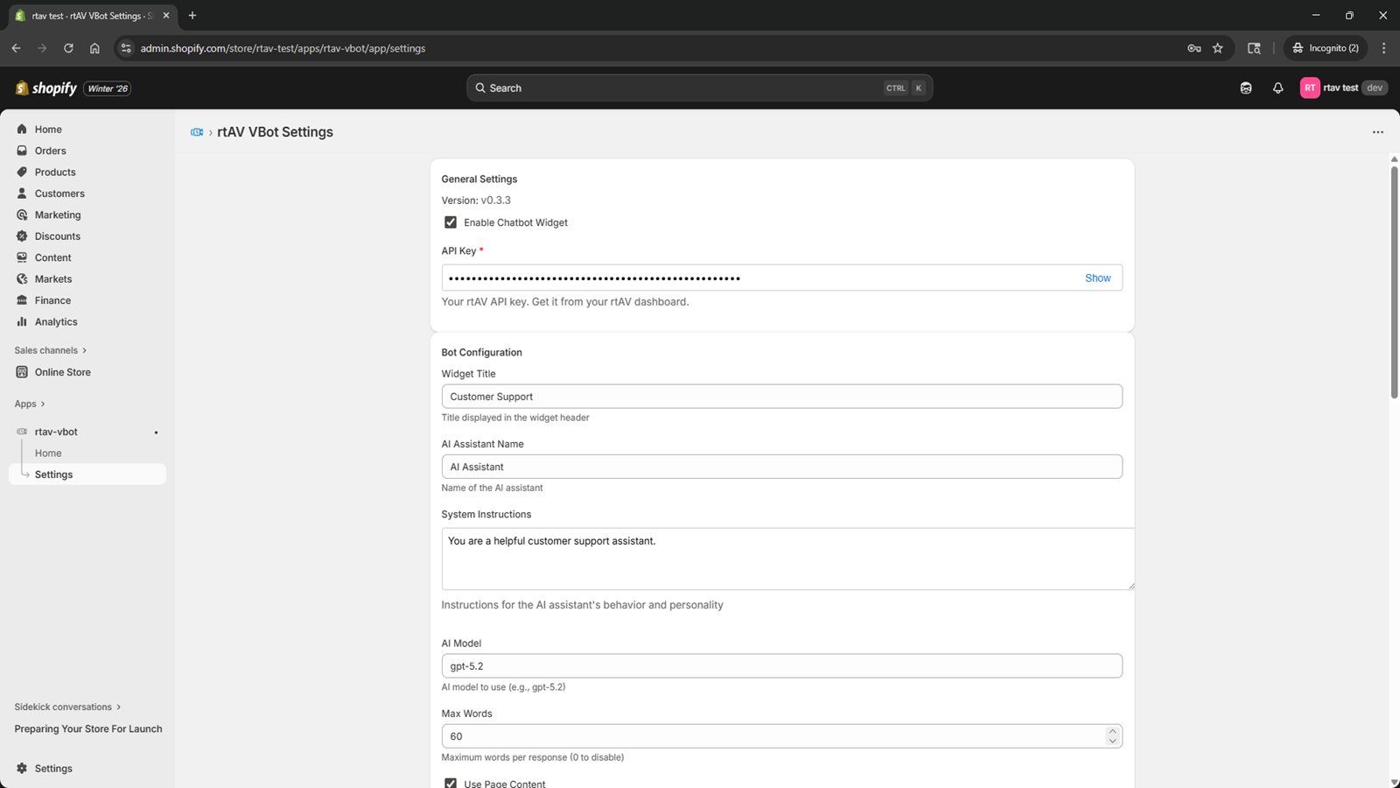Viewport: 1400px width, 788px height.
Task: Disable the chatbot widget checkbox
Action: (x=451, y=222)
